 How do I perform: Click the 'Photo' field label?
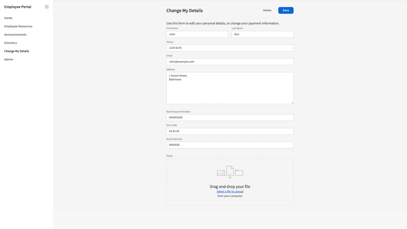click(170, 156)
